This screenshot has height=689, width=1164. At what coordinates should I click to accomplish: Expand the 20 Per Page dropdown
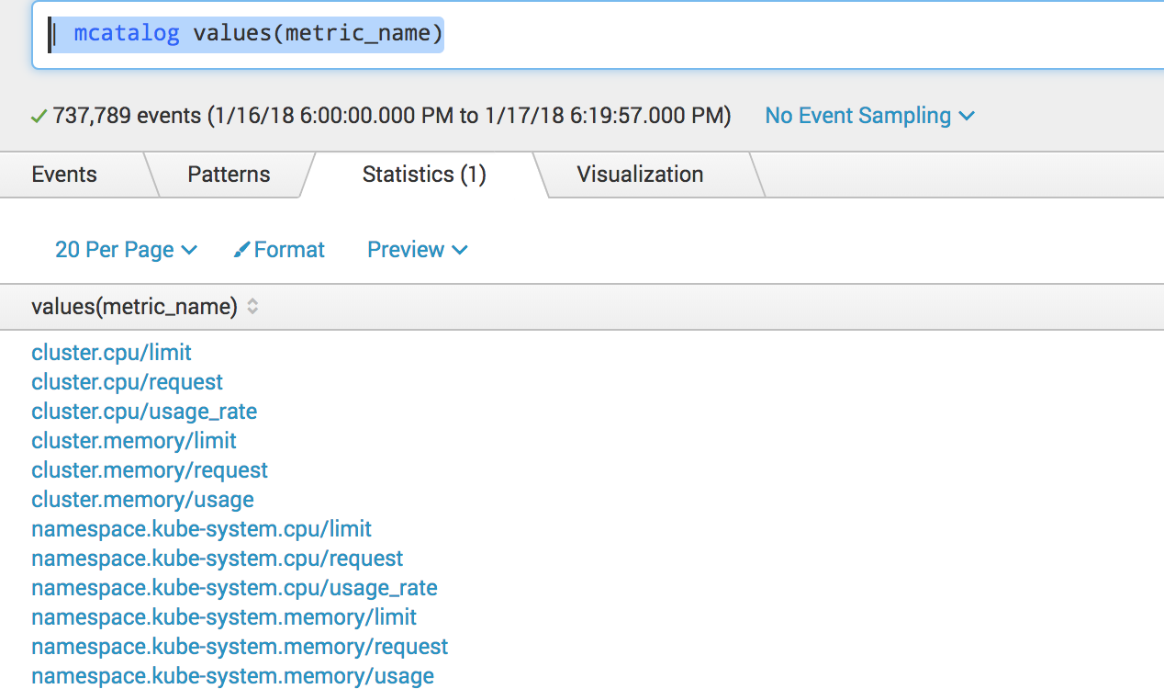tap(126, 250)
